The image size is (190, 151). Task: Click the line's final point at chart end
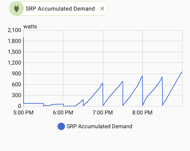click(x=182, y=72)
